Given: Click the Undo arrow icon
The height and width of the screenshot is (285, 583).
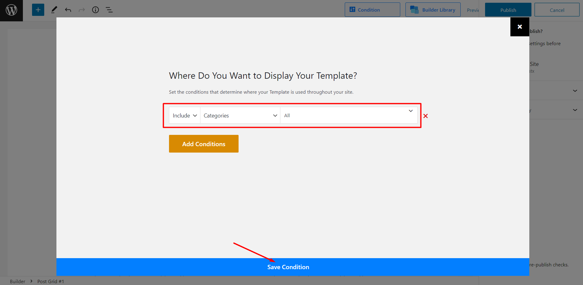Looking at the screenshot, I should pos(68,9).
